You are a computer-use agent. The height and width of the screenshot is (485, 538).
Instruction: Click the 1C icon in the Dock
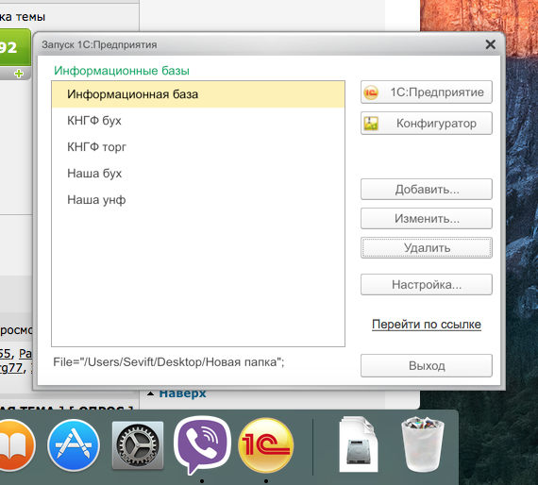[266, 445]
